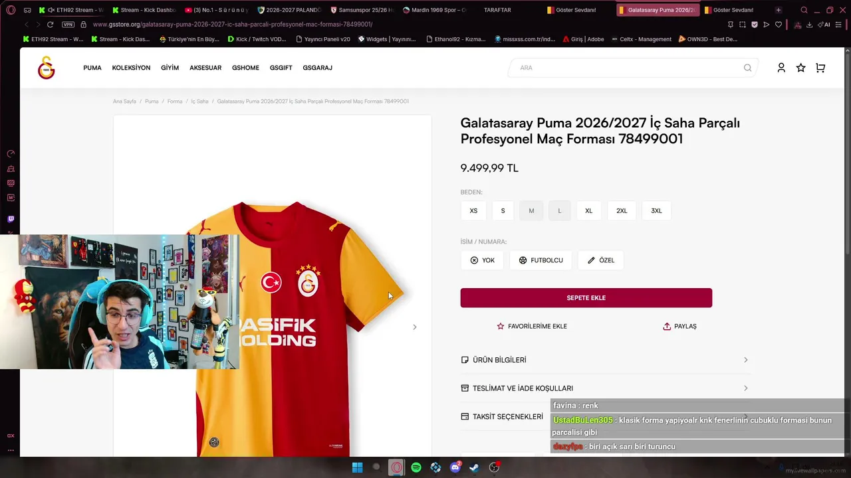The image size is (851, 478).
Task: Switch to the Stream - Kick Dashboard tab
Action: coord(144,10)
